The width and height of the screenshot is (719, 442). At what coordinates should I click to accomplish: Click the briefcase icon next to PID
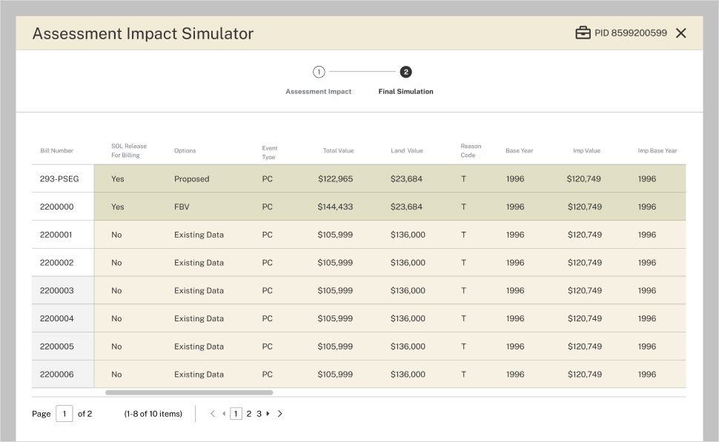pyautogui.click(x=583, y=33)
